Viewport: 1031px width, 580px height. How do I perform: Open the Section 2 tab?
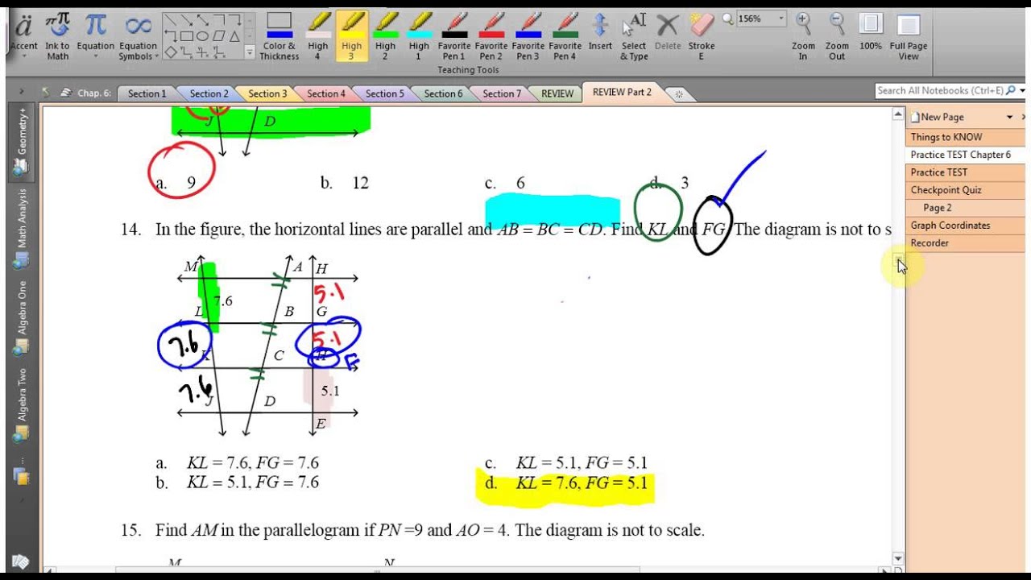209,93
